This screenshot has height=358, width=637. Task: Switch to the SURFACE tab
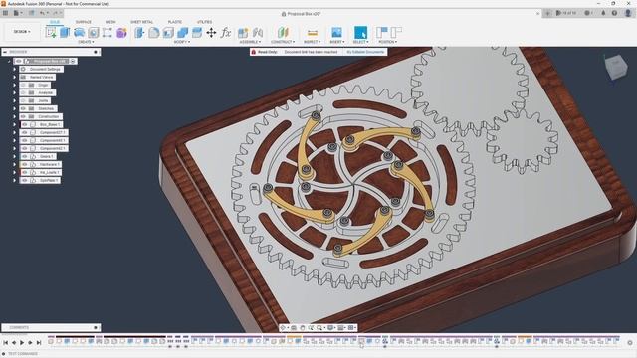(84, 22)
